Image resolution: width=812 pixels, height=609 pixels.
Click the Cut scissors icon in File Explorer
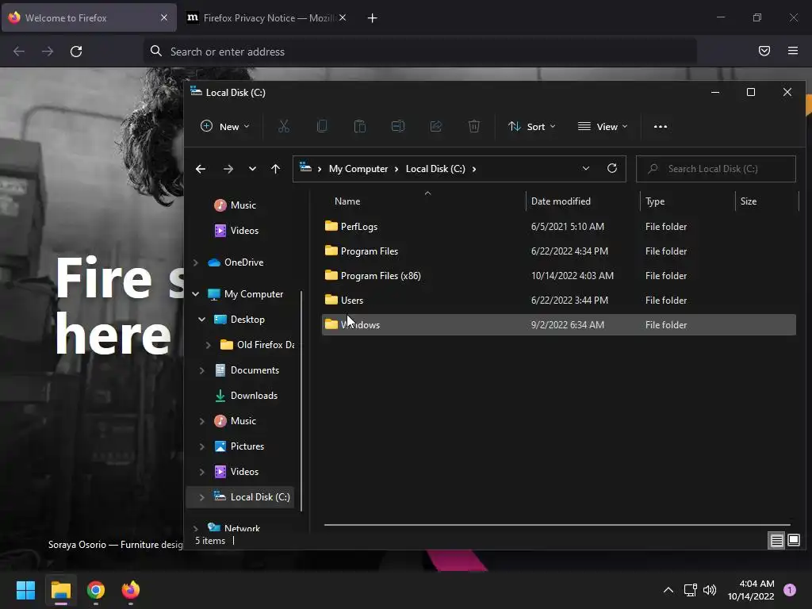pyautogui.click(x=283, y=126)
